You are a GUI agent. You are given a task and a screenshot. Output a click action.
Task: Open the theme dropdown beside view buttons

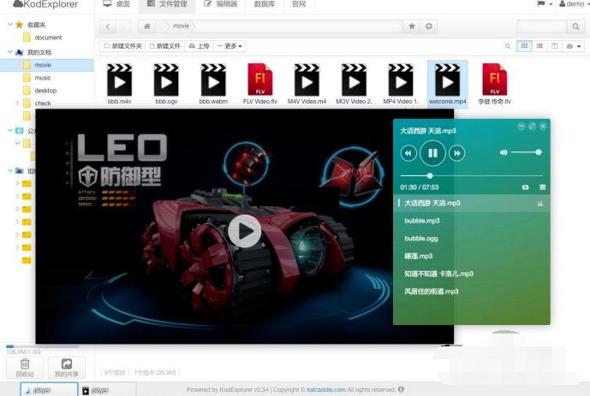pyautogui.click(x=573, y=46)
